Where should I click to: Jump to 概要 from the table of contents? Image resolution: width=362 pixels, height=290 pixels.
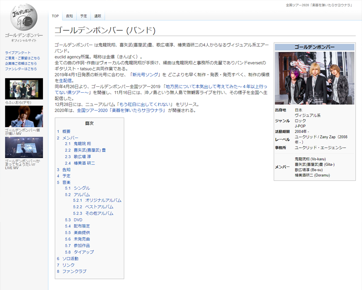(67, 131)
